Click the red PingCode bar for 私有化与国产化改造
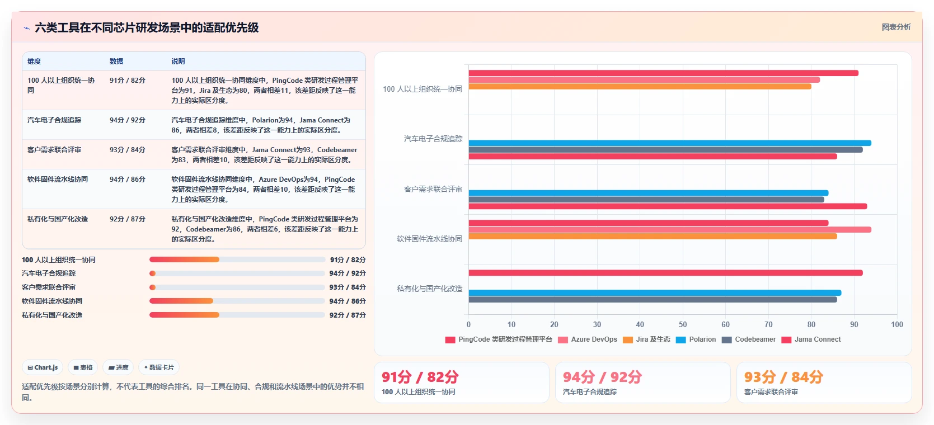The width and height of the screenshot is (934, 425). tap(665, 273)
